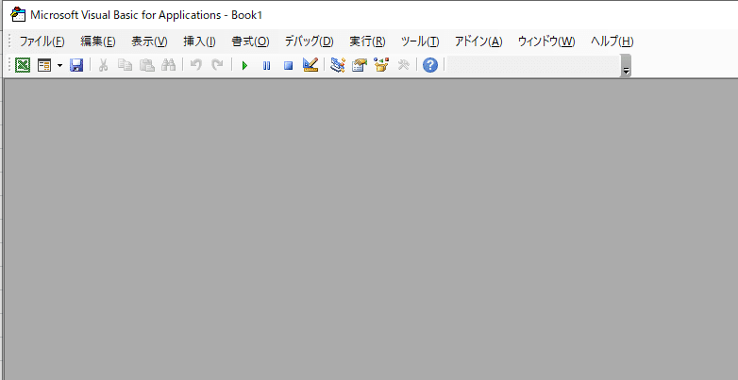The height and width of the screenshot is (380, 738).
Task: Click the Reset stop icon
Action: (x=289, y=65)
